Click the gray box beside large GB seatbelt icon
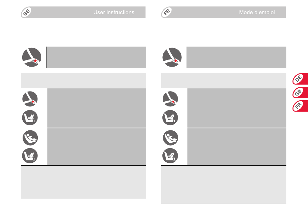The height and width of the screenshot is (219, 308). pos(97,58)
